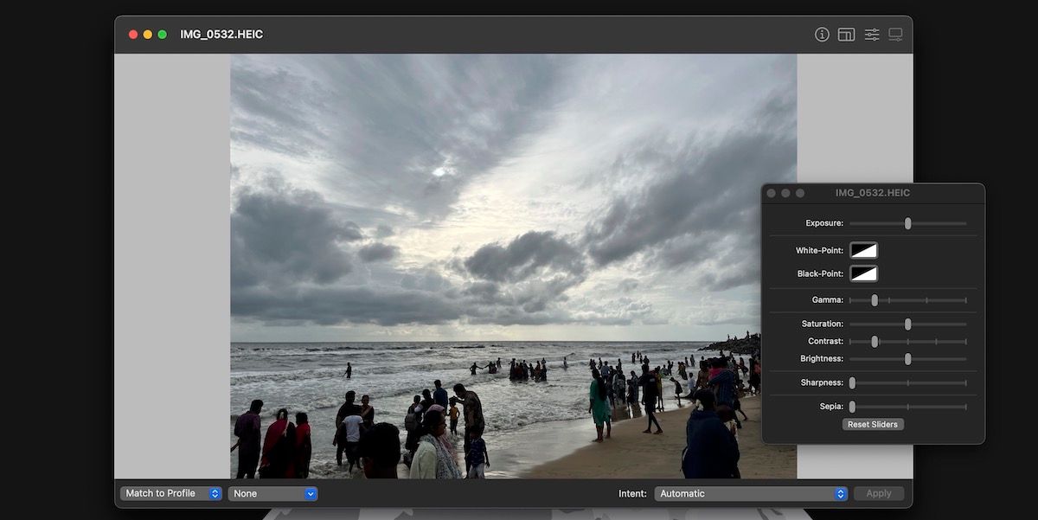This screenshot has height=520, width=1038.
Task: Open the profile dropdown showing None
Action: (x=272, y=492)
